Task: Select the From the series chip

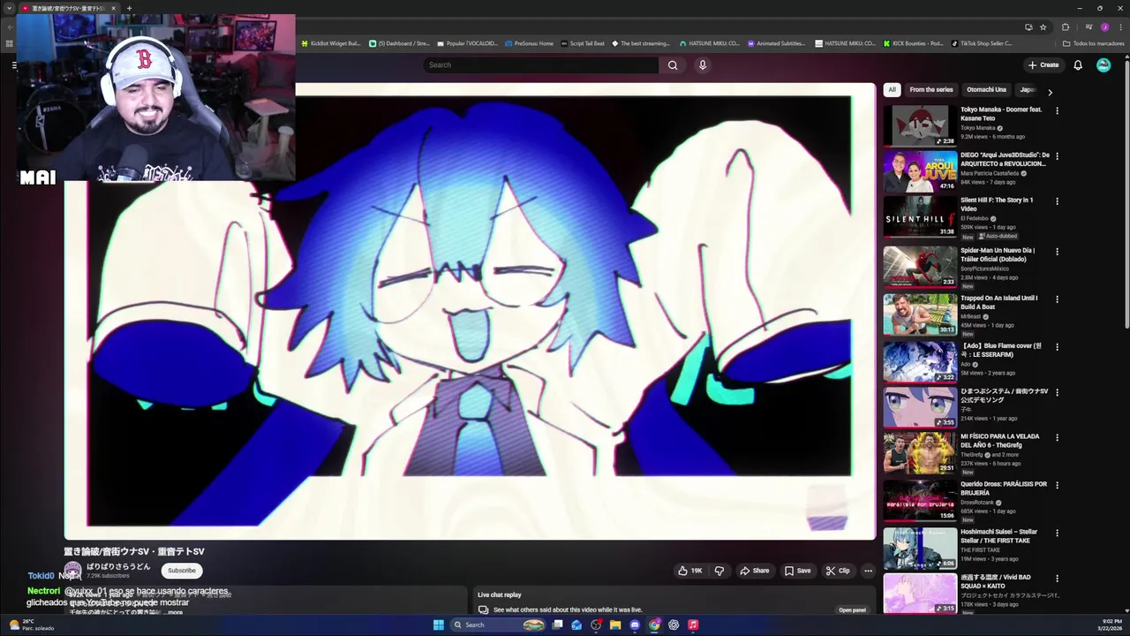Action: 930,89
